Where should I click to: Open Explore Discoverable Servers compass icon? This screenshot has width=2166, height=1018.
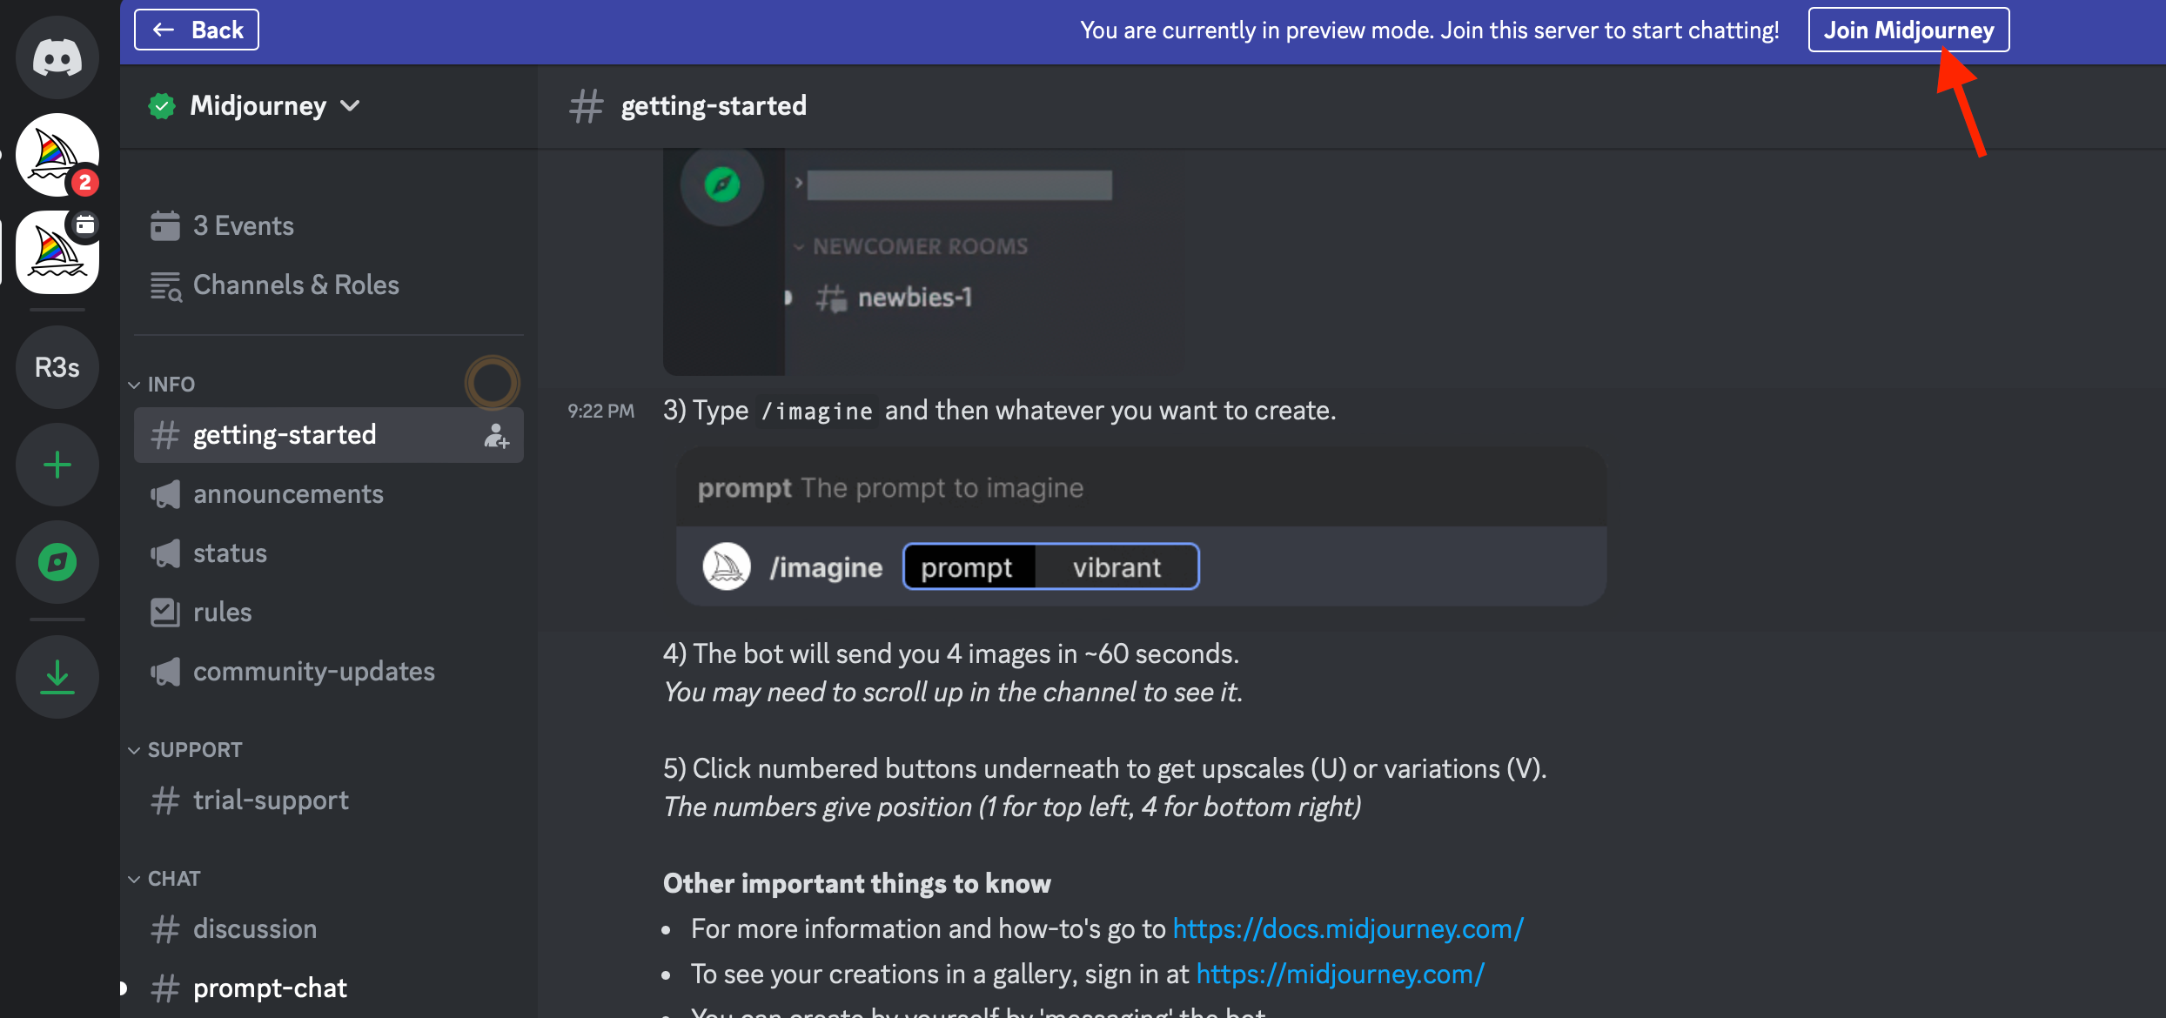(57, 562)
